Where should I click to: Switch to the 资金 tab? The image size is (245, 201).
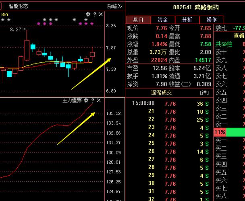point(163,20)
